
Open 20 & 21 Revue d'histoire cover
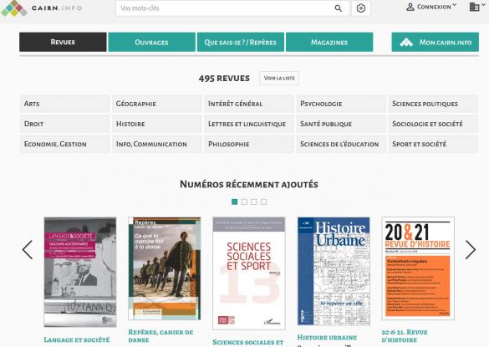418,268
